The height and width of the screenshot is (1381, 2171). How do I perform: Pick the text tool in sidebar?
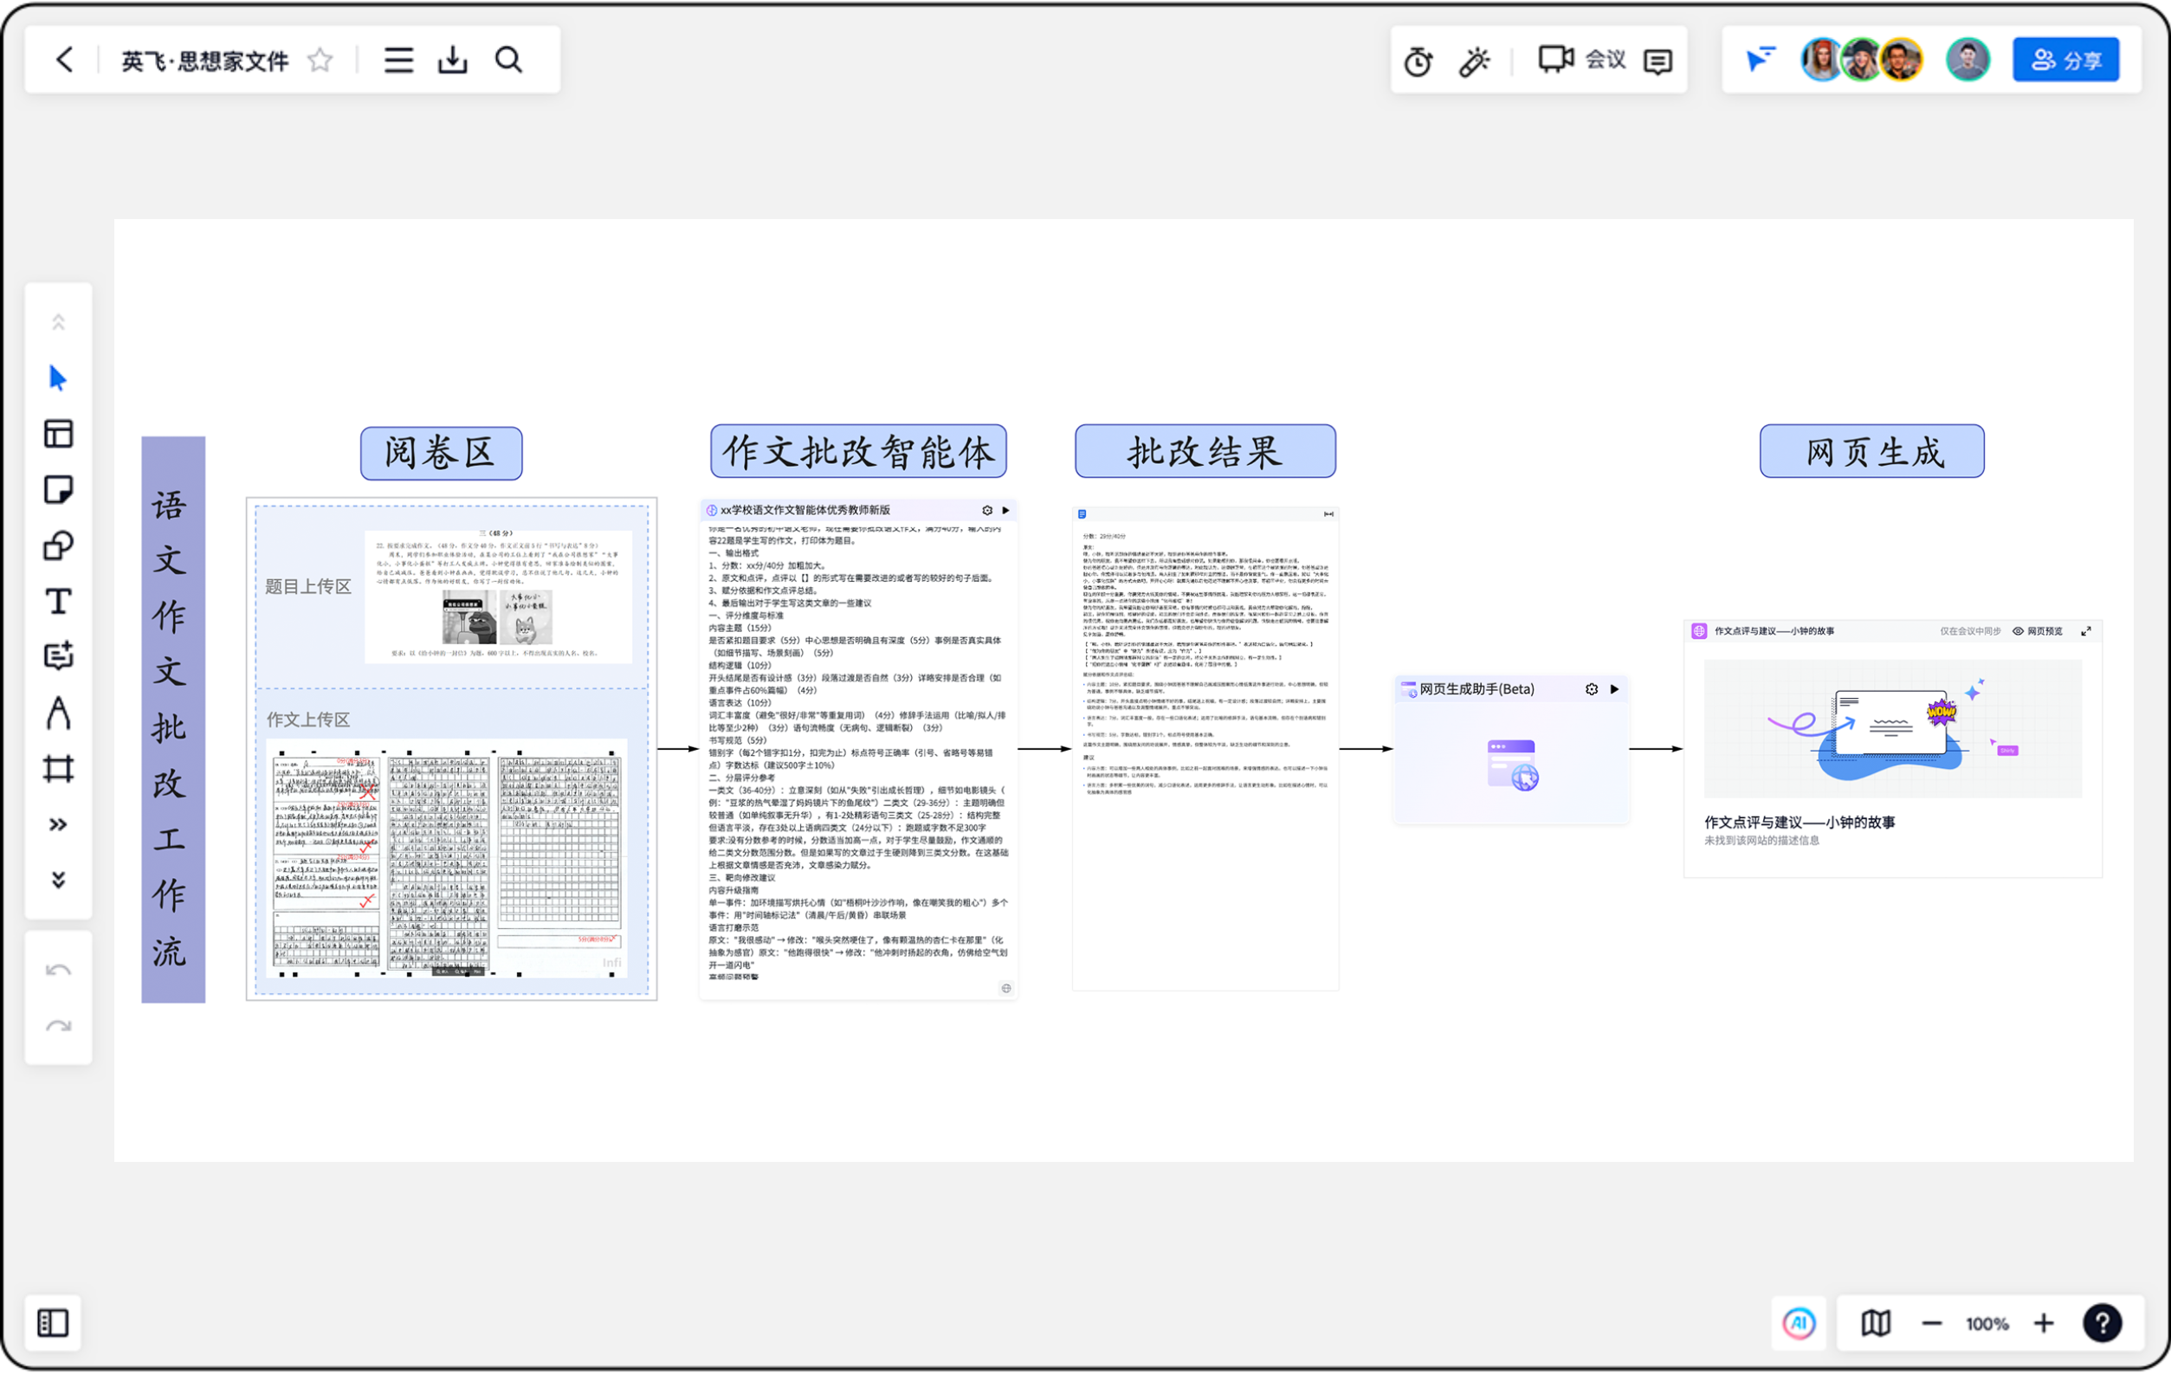[58, 602]
